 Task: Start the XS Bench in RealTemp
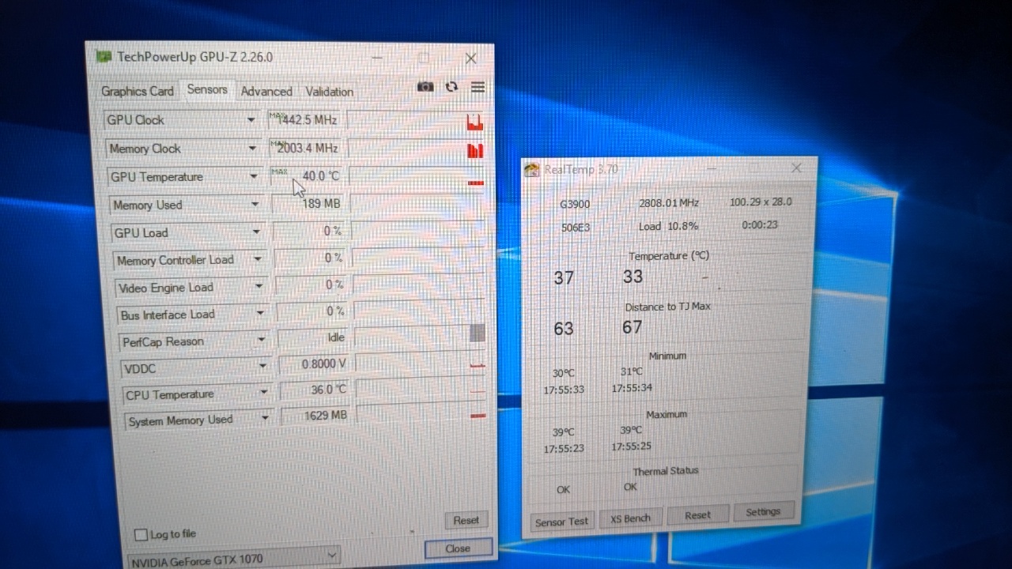pos(630,518)
